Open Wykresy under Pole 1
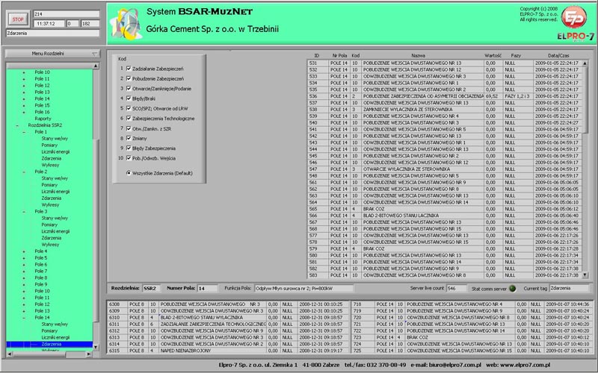The width and height of the screenshot is (598, 373). [x=50, y=165]
